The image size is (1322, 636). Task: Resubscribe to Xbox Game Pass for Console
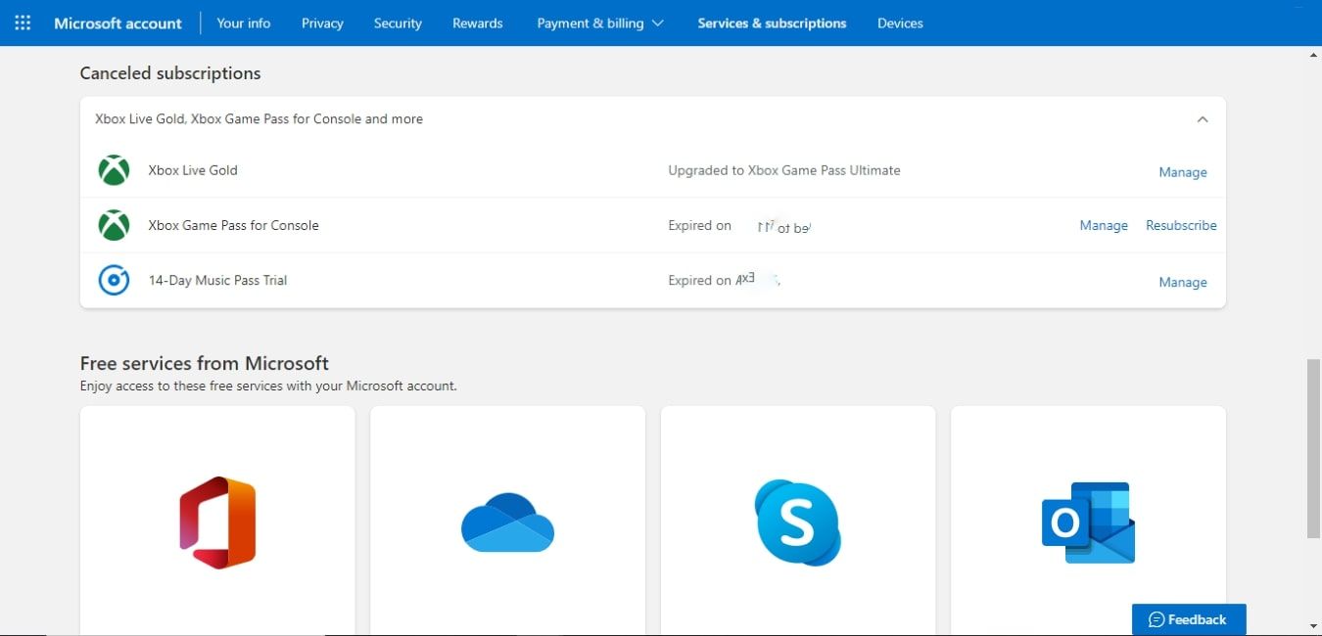1181,225
